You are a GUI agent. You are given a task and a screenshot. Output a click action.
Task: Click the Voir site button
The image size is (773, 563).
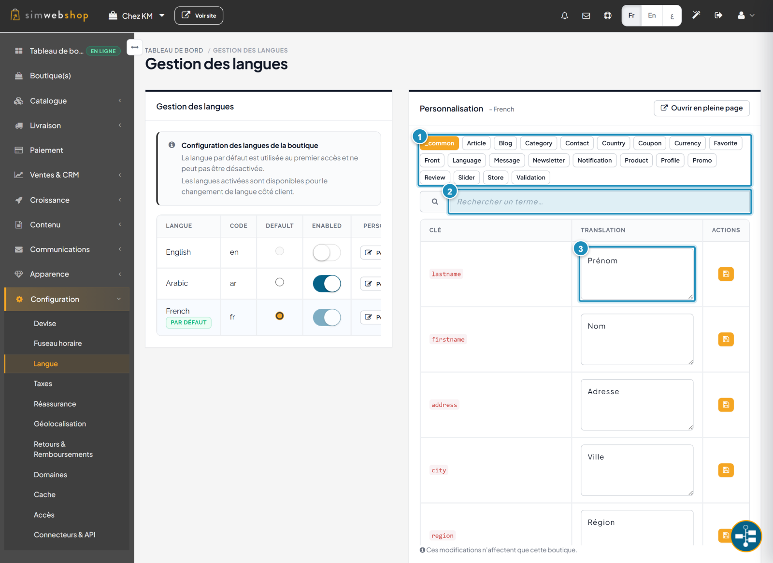pyautogui.click(x=199, y=15)
